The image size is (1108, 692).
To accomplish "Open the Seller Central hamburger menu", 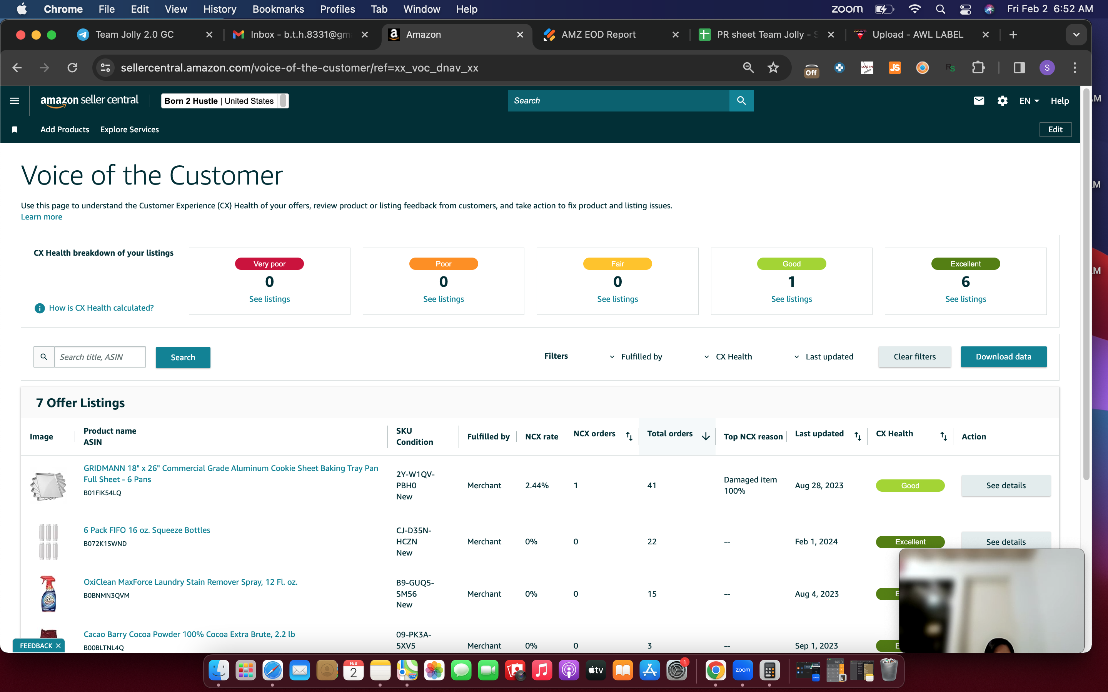I will 15,101.
